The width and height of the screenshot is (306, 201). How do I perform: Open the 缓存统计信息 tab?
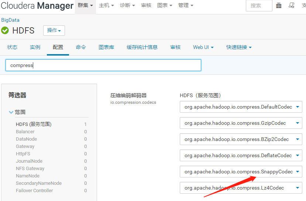click(142, 47)
